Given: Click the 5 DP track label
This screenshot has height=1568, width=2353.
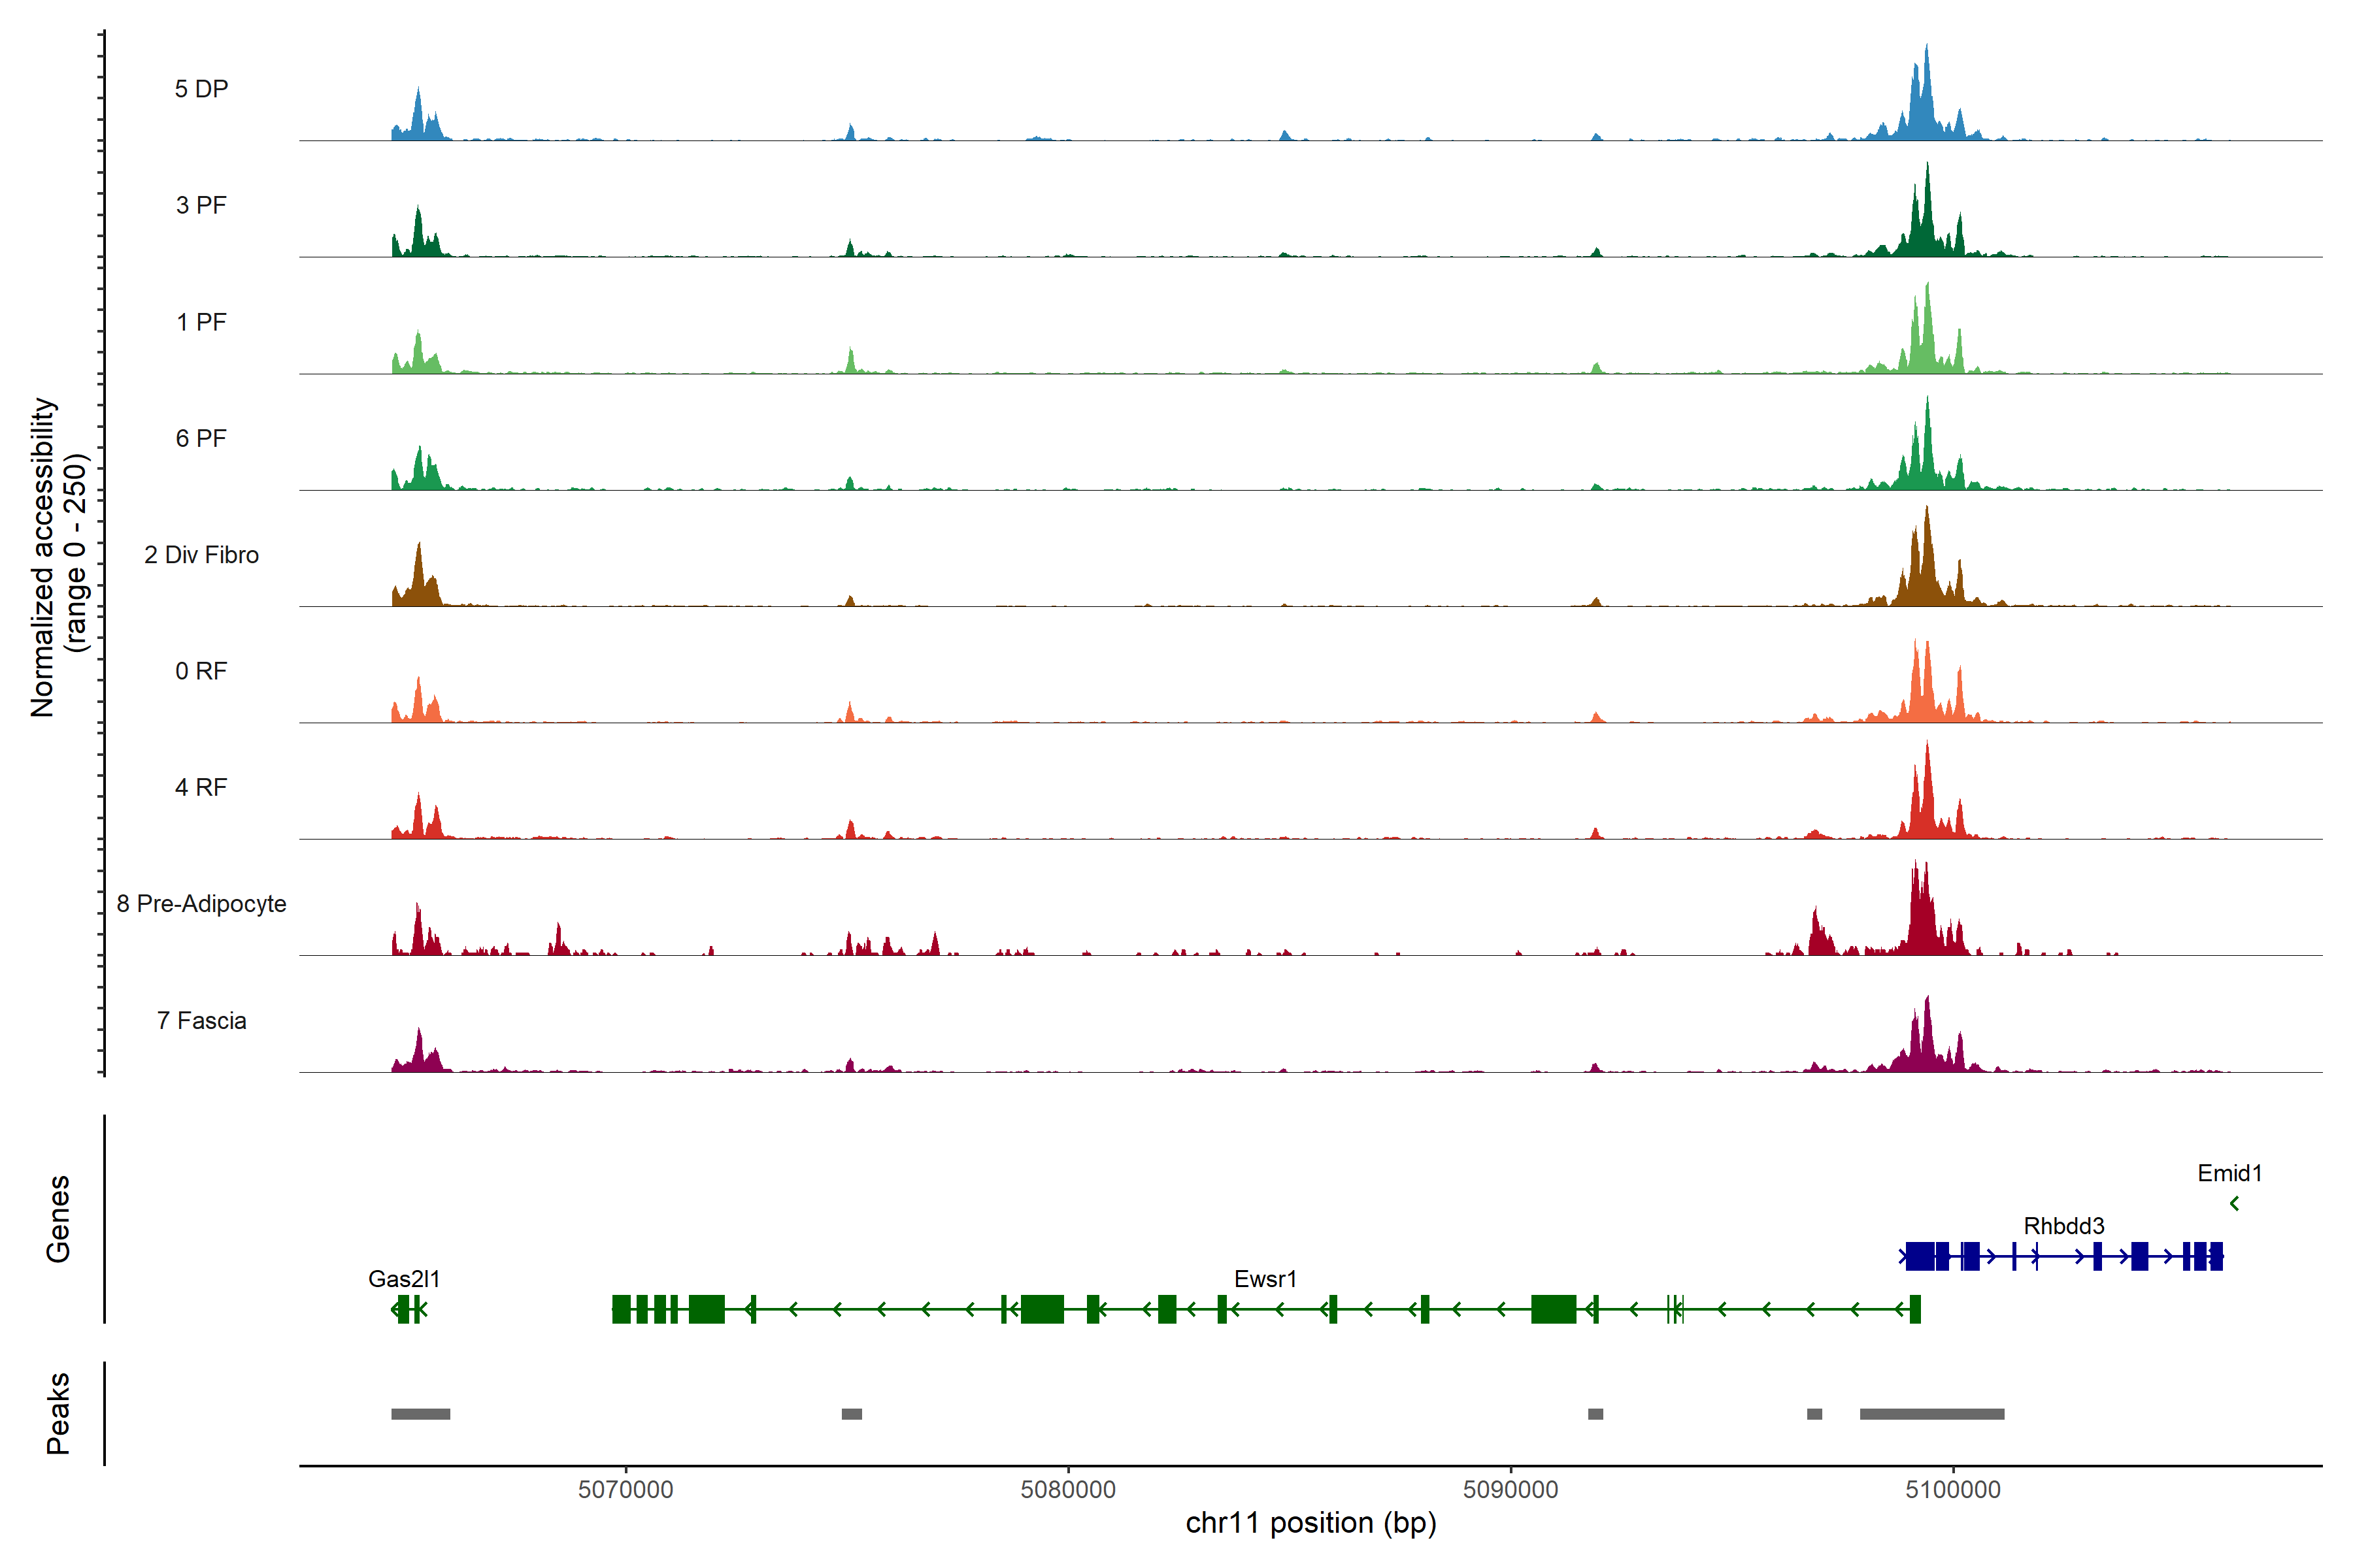Looking at the screenshot, I should coord(201,89).
